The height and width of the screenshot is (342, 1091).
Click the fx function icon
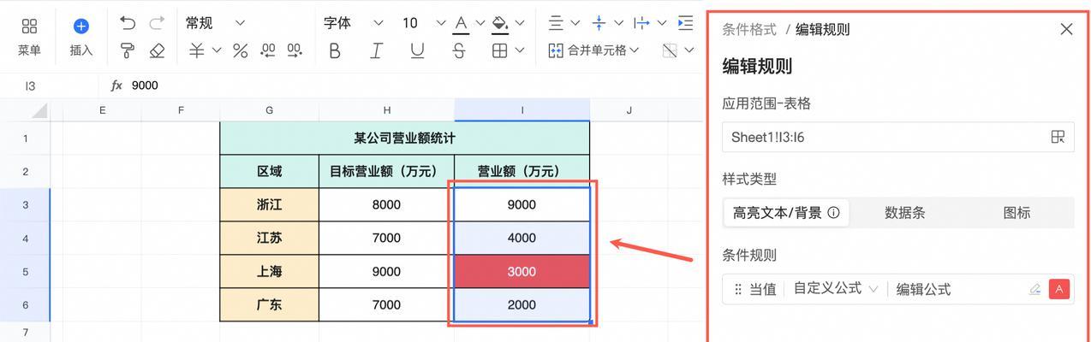[116, 85]
